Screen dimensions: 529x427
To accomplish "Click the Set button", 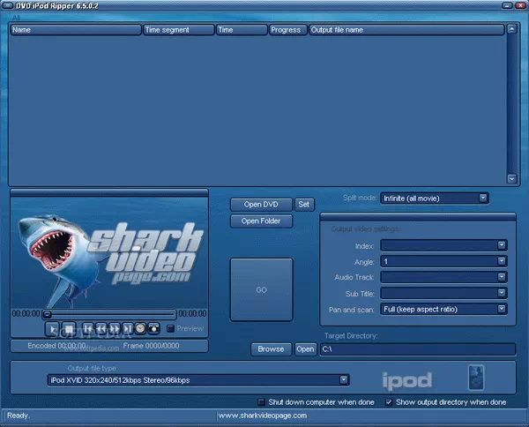I will pos(304,205).
